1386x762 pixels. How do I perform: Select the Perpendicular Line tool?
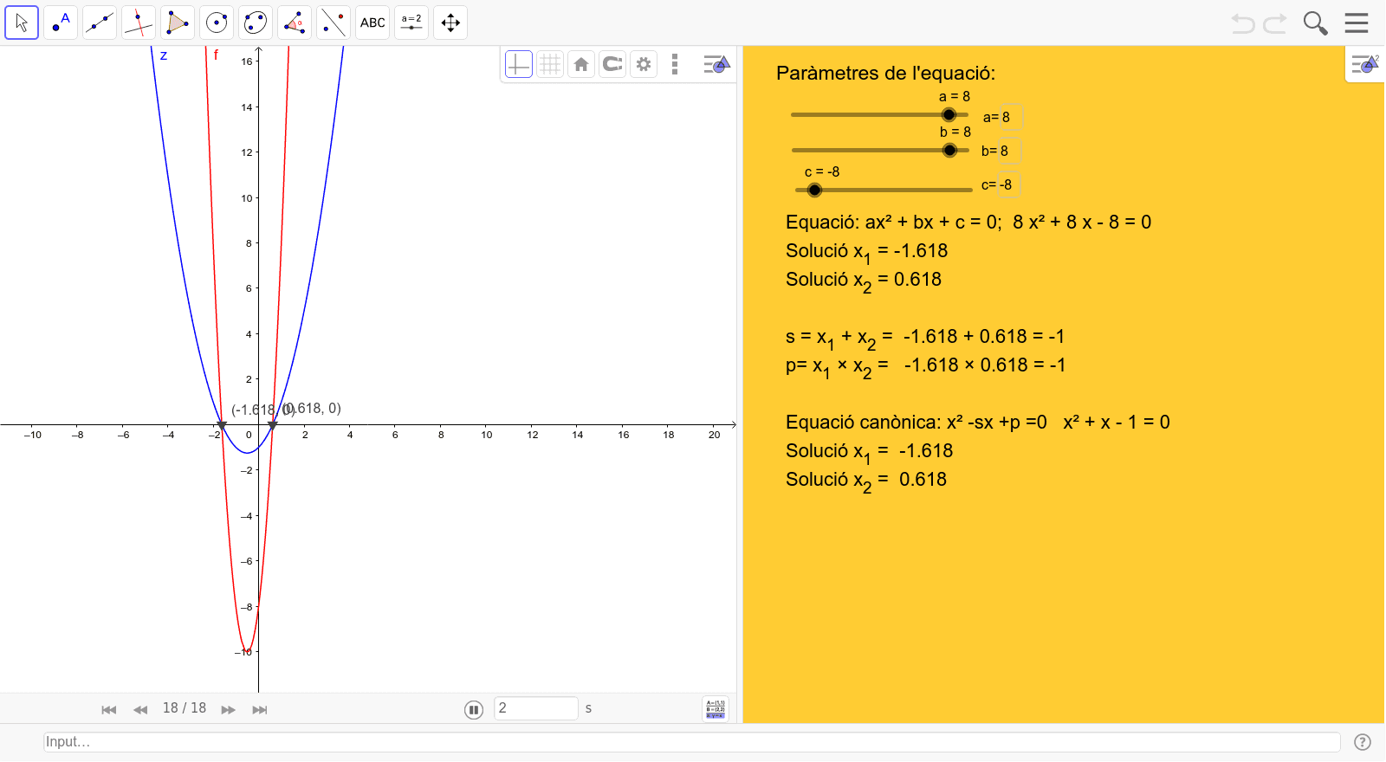(139, 23)
